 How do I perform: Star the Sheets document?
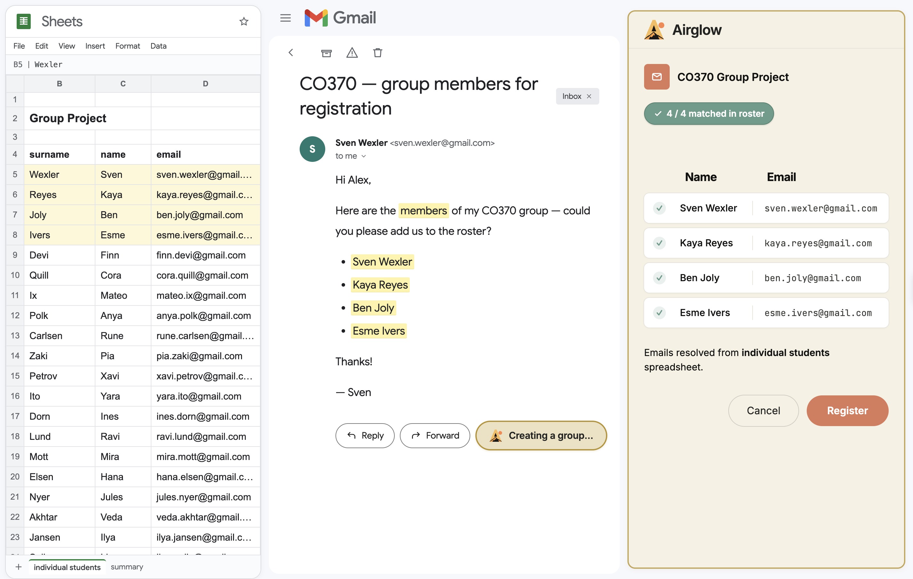(x=244, y=21)
